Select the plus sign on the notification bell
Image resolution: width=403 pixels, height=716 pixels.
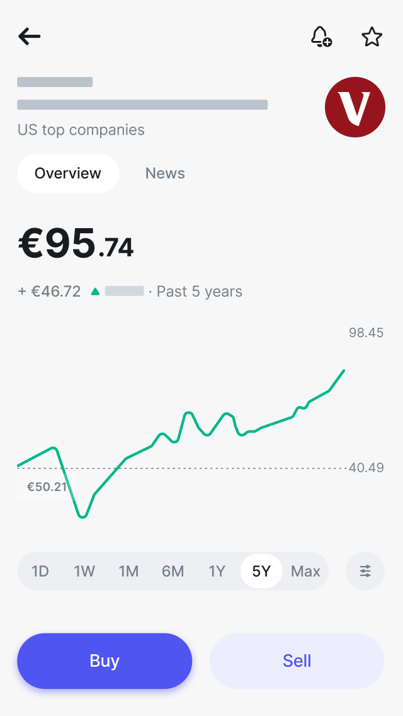coord(327,42)
